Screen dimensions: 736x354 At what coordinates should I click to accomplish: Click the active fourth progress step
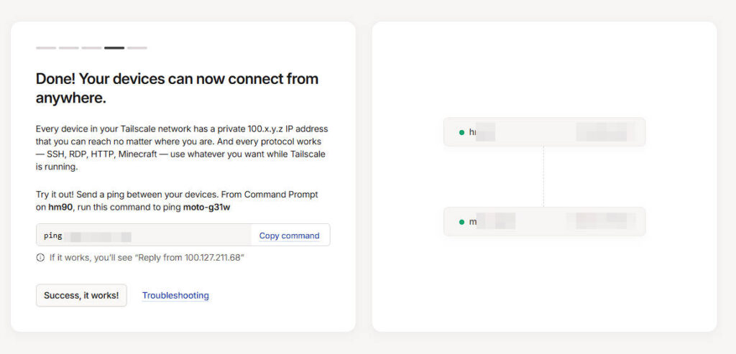click(114, 48)
